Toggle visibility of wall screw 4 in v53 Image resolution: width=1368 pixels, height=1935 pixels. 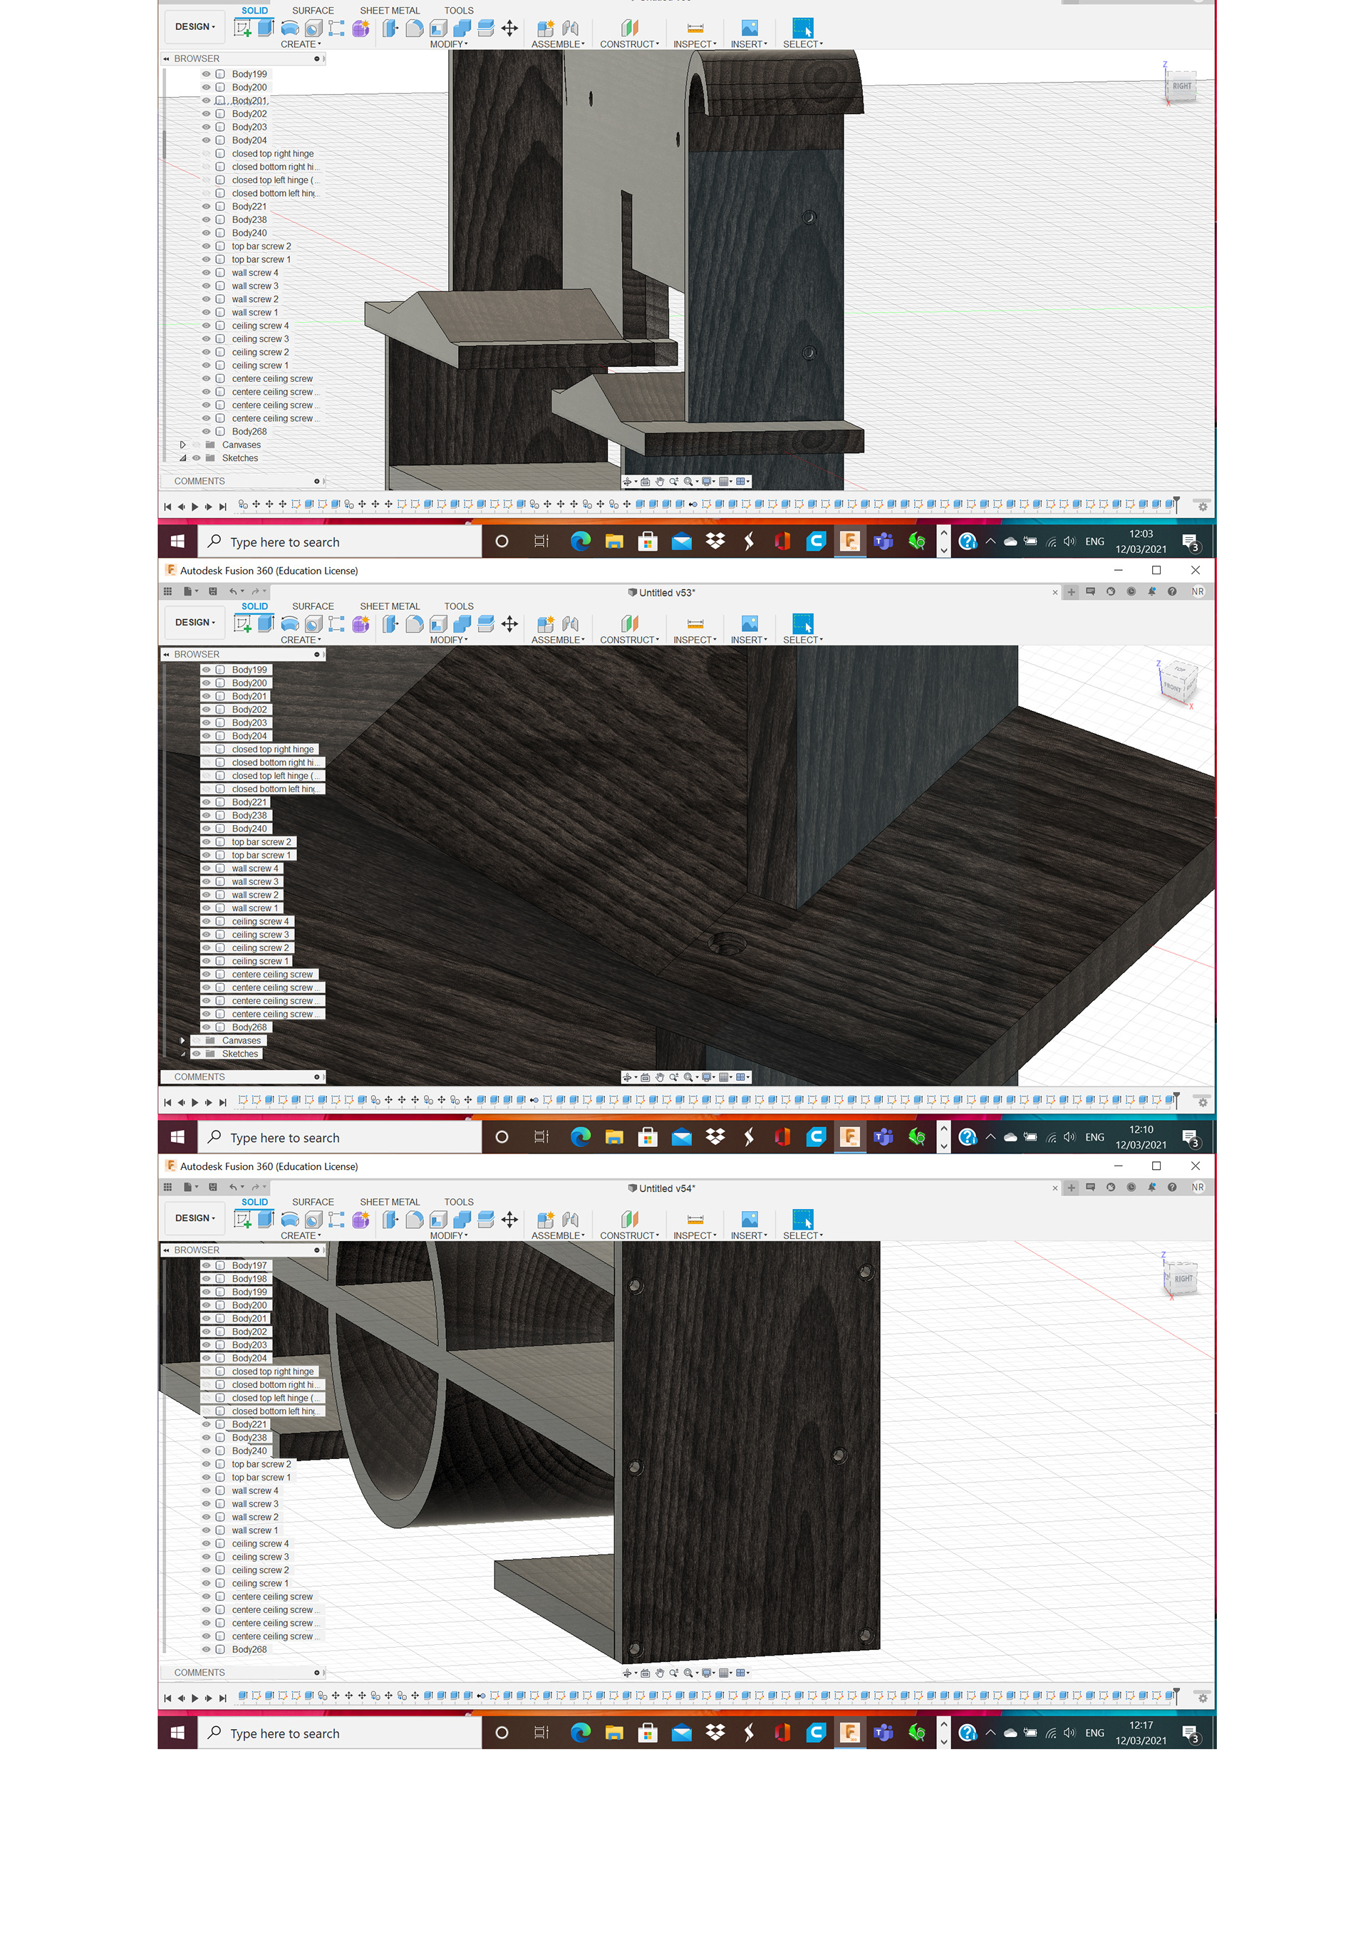click(x=206, y=869)
